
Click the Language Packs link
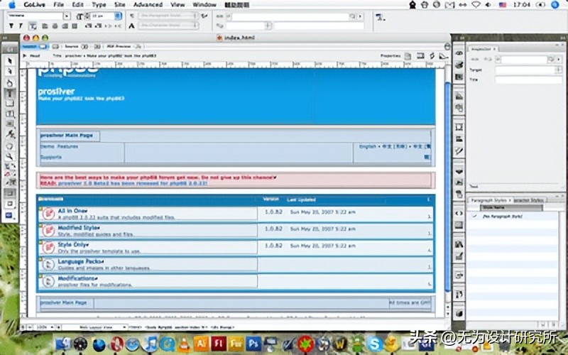point(77,261)
